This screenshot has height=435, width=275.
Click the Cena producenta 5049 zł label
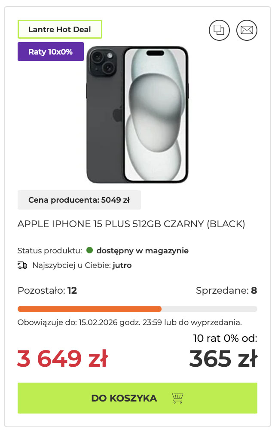coord(79,200)
